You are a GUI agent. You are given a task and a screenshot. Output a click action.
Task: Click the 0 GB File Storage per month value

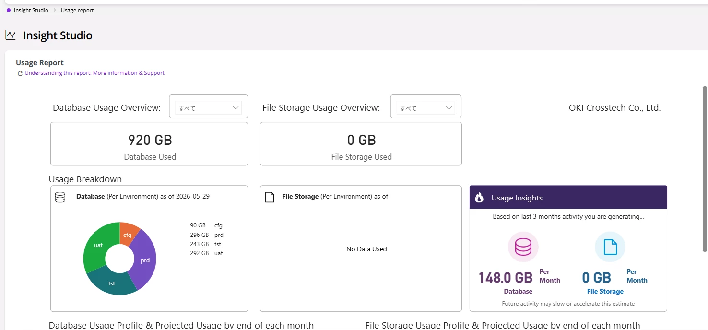pyautogui.click(x=597, y=278)
